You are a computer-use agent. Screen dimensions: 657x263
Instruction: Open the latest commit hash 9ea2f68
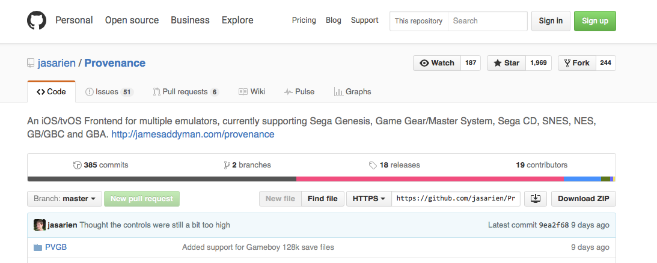[x=554, y=225]
